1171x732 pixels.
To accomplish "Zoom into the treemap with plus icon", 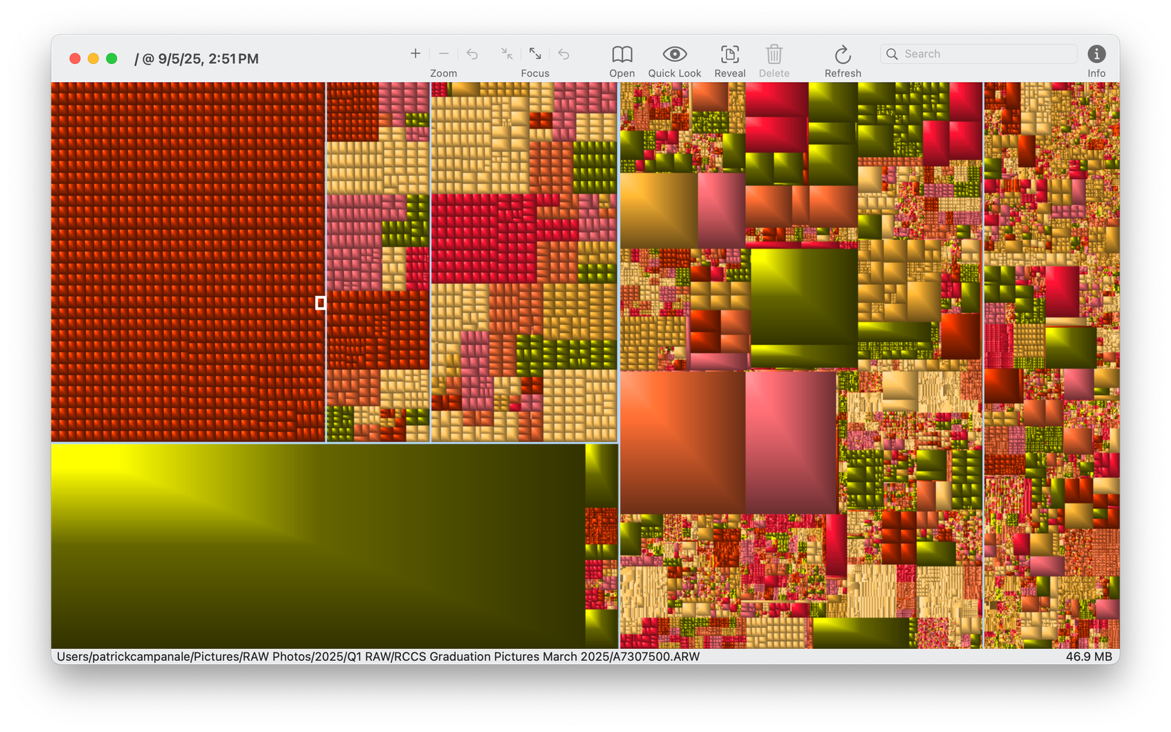I will (415, 53).
